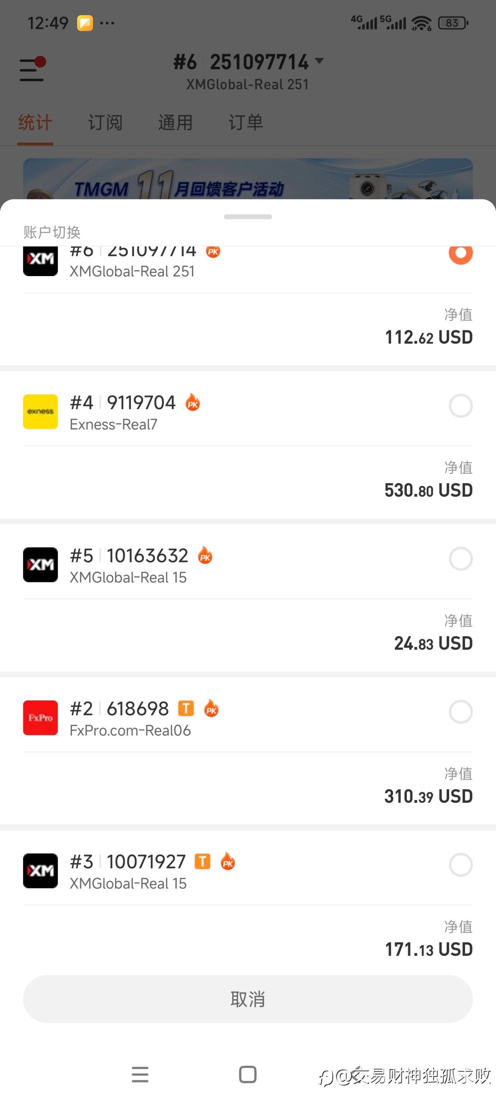The width and height of the screenshot is (496, 1103).
Task: Select the radio button for FxPro account #2
Action: 460,712
